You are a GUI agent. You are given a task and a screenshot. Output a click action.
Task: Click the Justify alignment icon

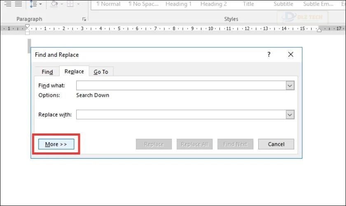18,4
